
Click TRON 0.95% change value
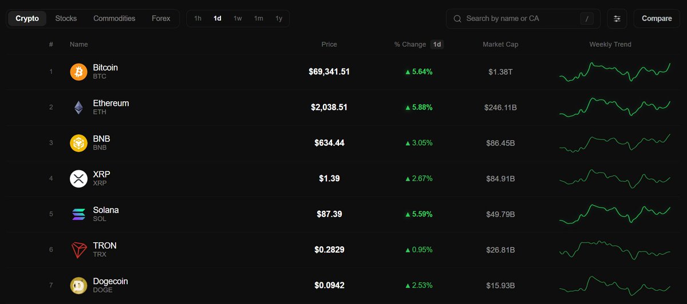click(418, 250)
